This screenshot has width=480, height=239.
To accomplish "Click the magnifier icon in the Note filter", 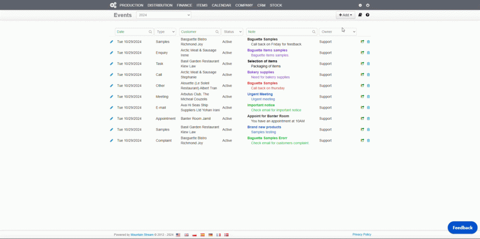I will (314, 32).
